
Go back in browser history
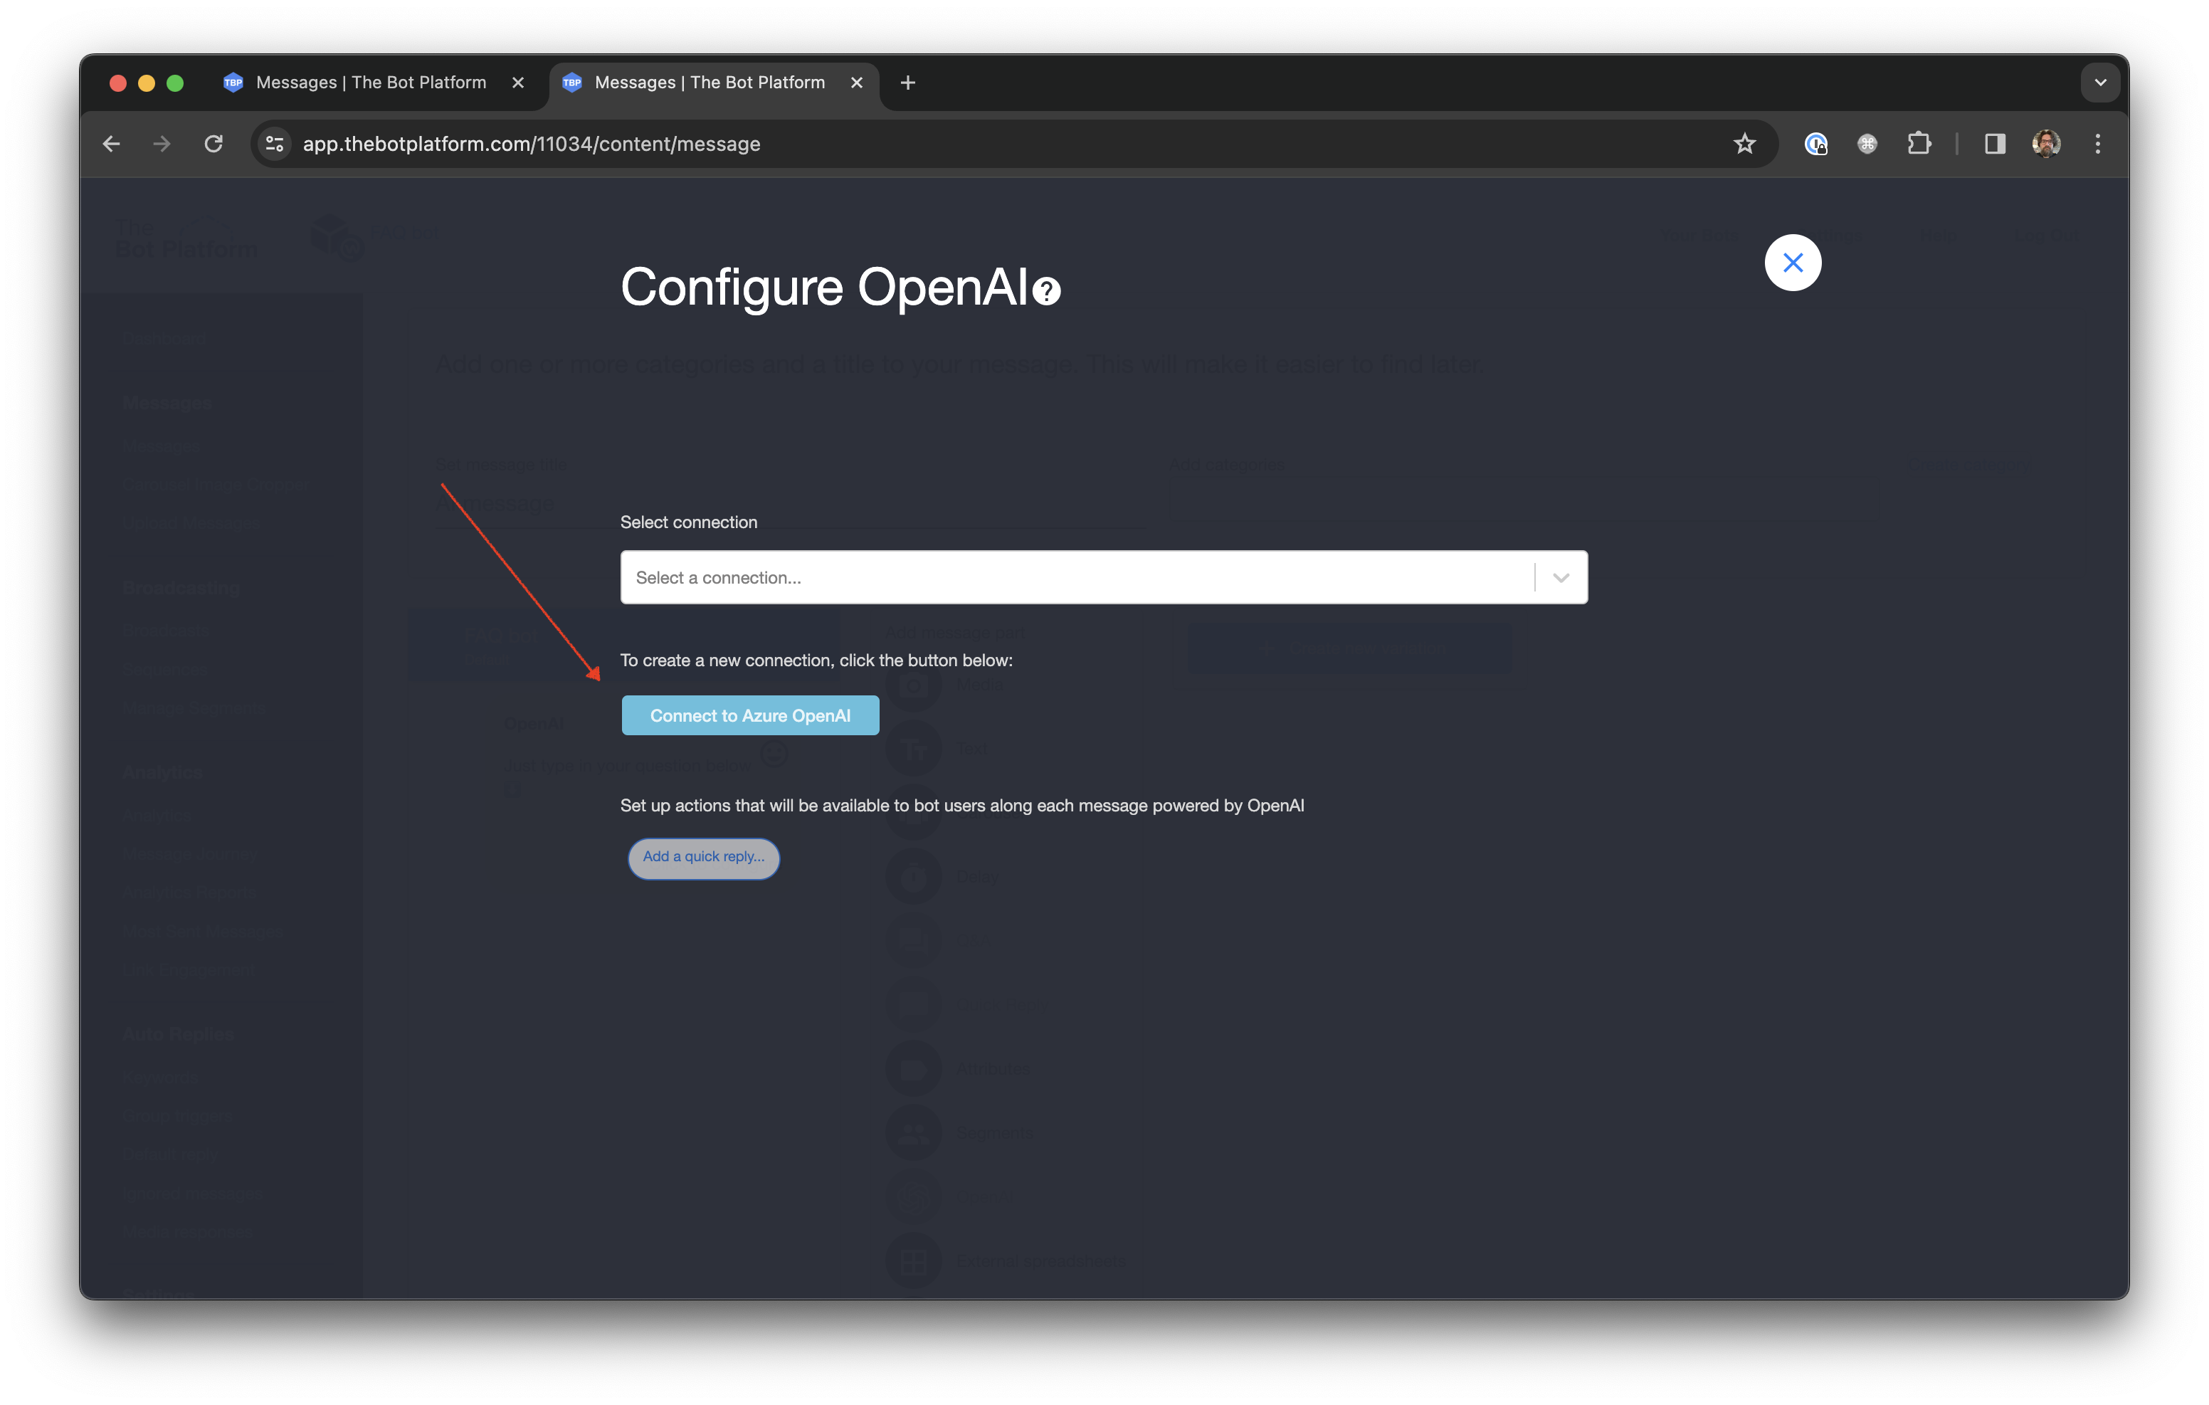coord(112,144)
